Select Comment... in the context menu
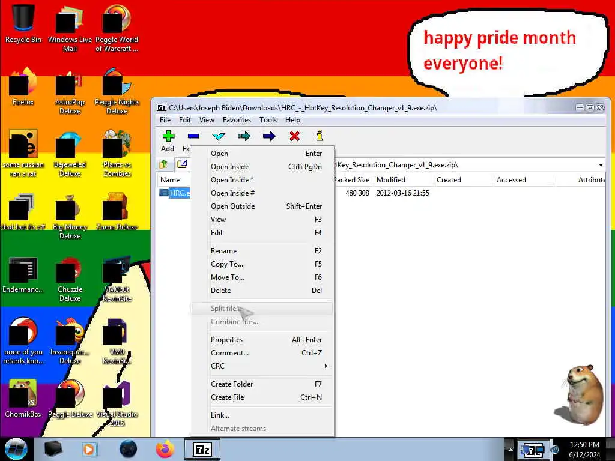The width and height of the screenshot is (615, 461). 262,353
